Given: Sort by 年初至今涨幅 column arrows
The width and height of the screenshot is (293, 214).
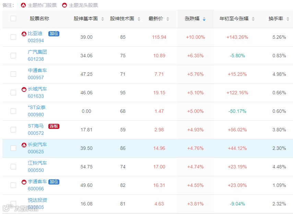Looking at the screenshot, I should [x=253, y=19].
